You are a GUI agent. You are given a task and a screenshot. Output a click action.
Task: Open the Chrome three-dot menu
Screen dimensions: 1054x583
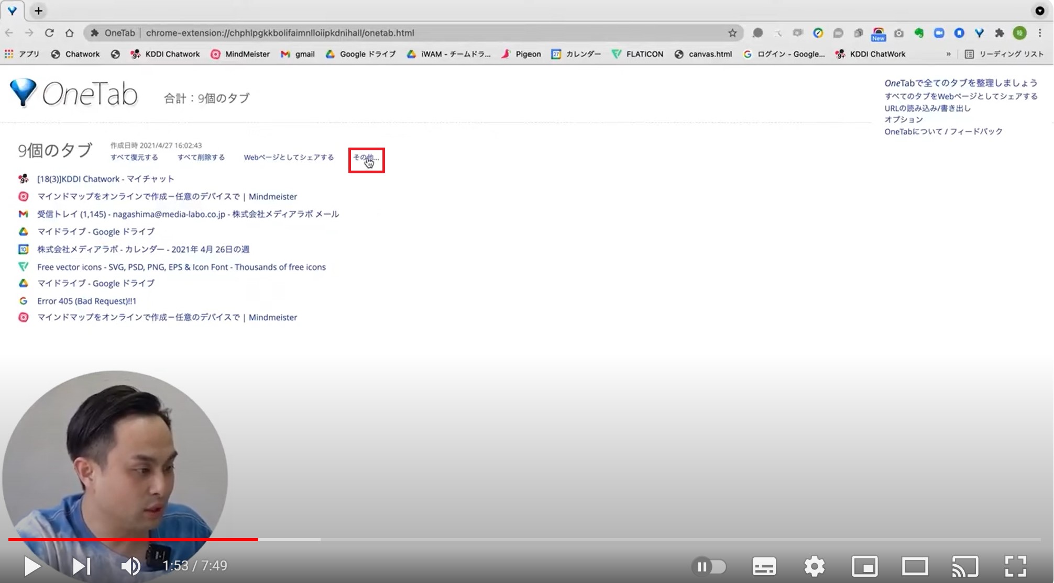point(1040,33)
